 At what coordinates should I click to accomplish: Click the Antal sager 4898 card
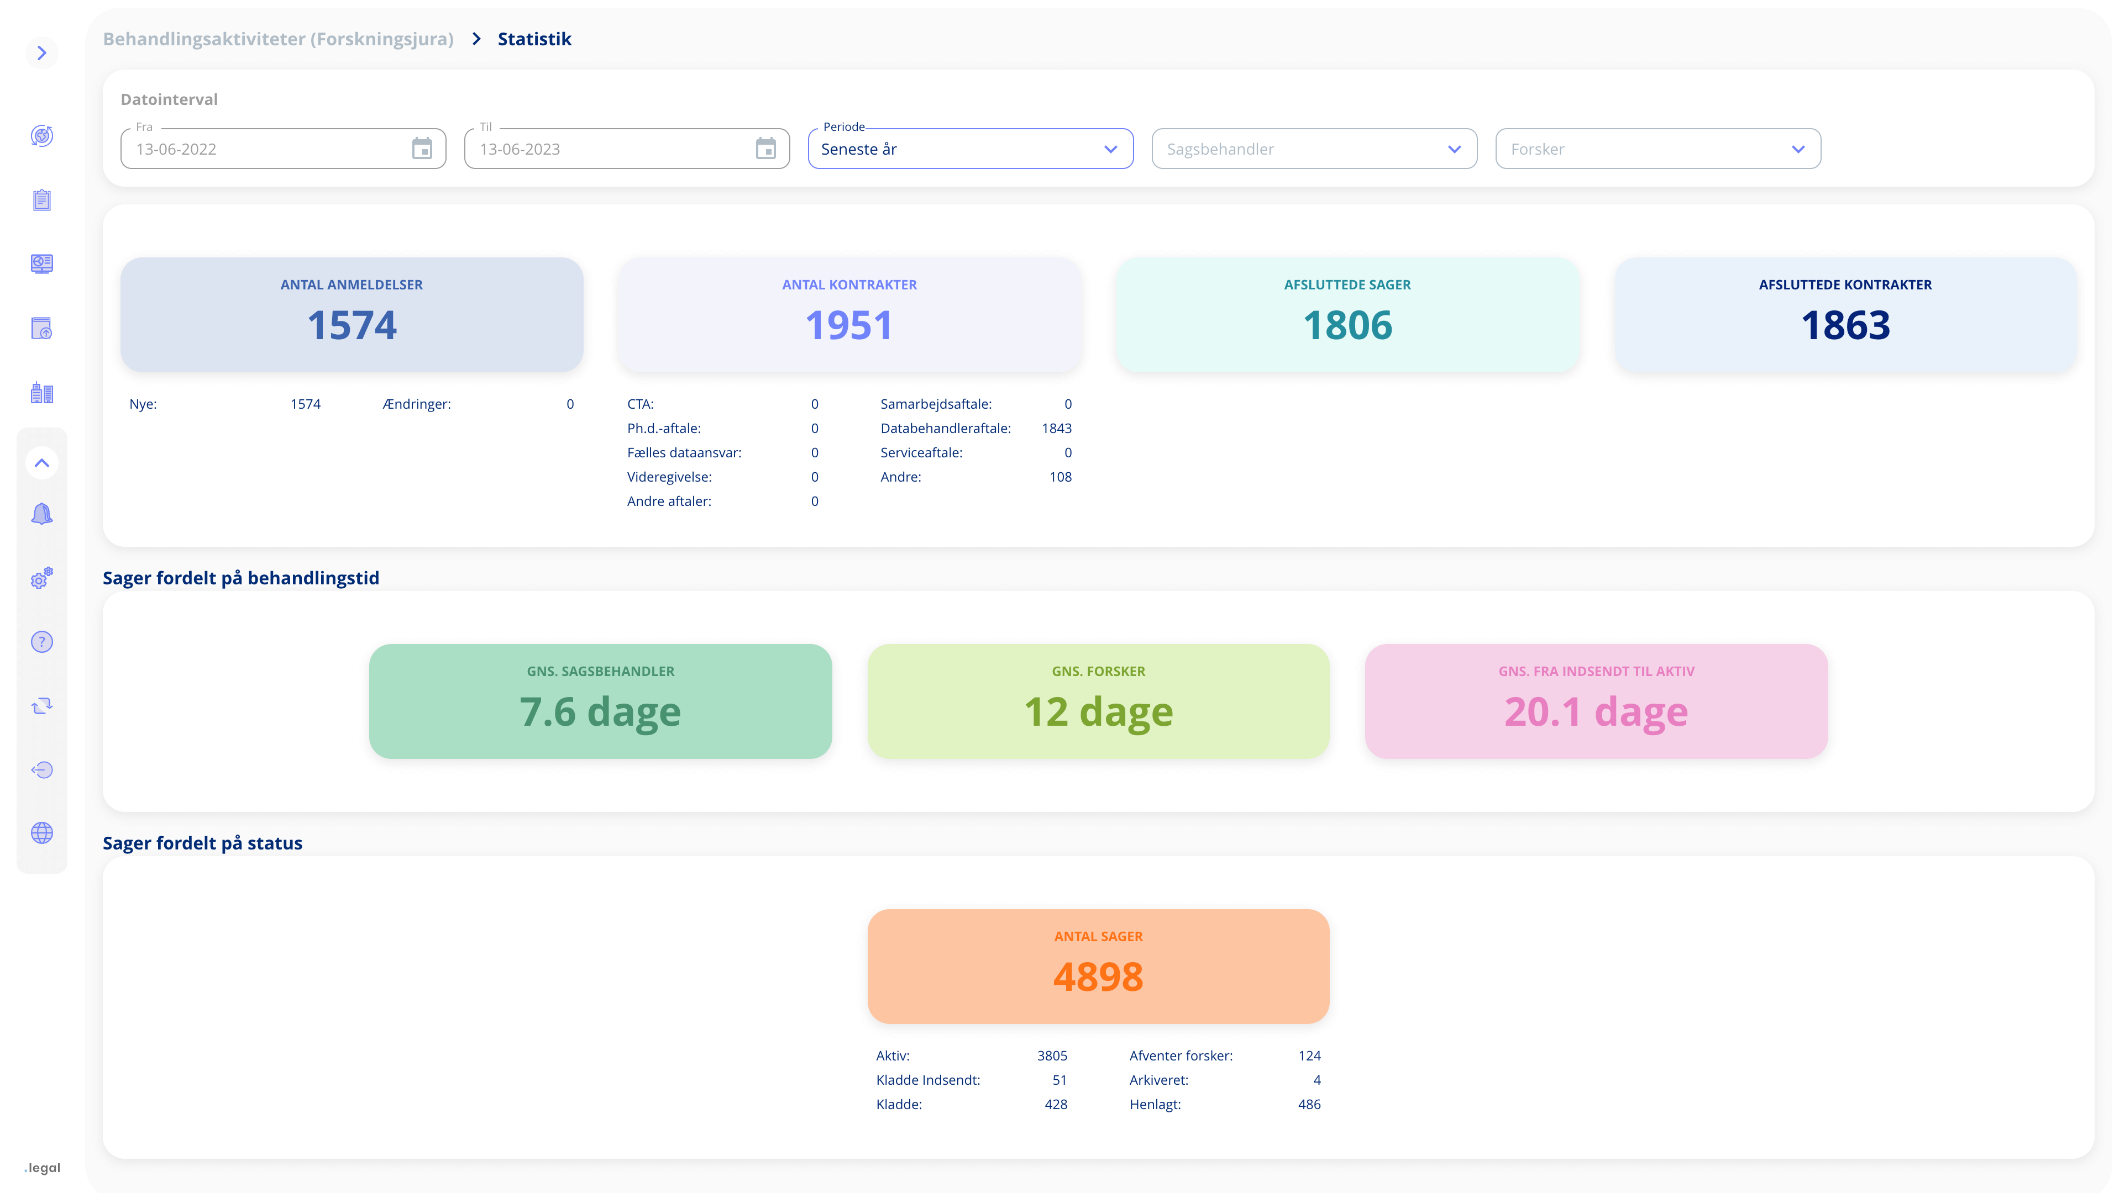(x=1099, y=967)
